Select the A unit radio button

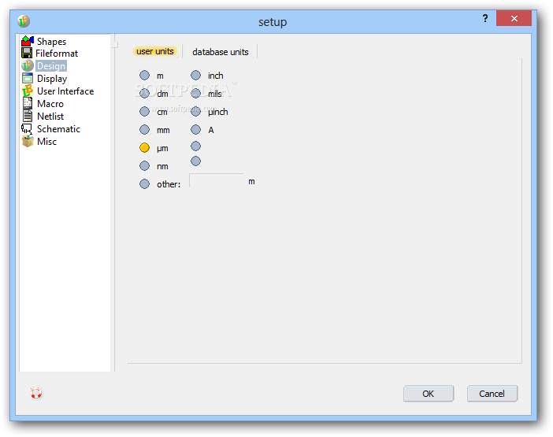coord(195,130)
